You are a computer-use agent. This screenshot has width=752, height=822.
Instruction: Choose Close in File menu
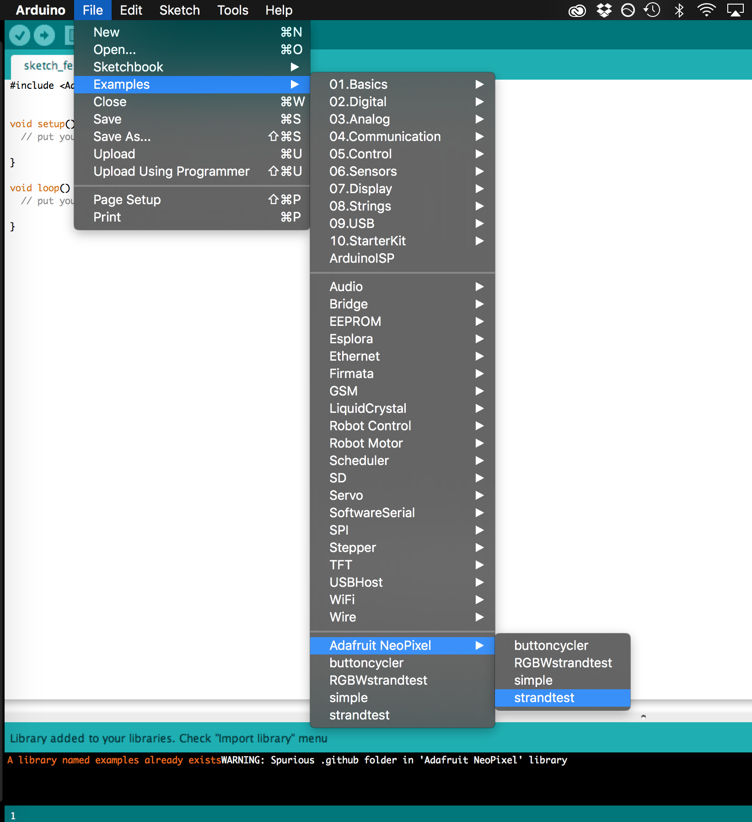point(192,102)
